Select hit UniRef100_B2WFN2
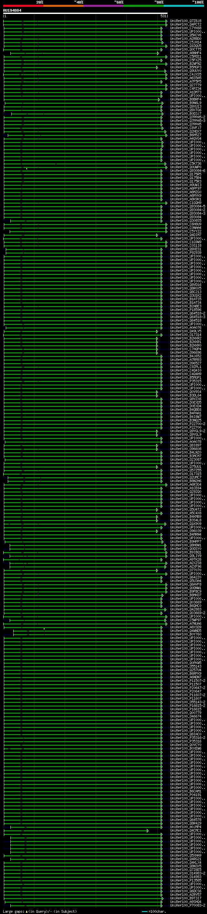Viewport: 207px width, 914px height. (x=186, y=64)
